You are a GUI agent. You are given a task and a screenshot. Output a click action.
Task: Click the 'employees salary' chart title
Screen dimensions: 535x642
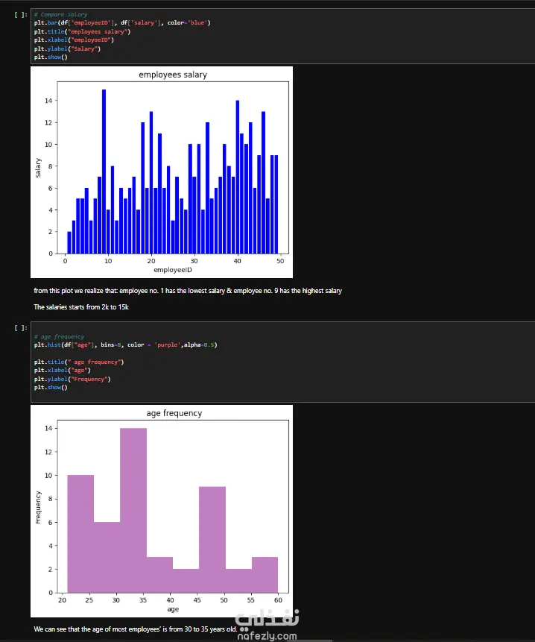point(173,75)
